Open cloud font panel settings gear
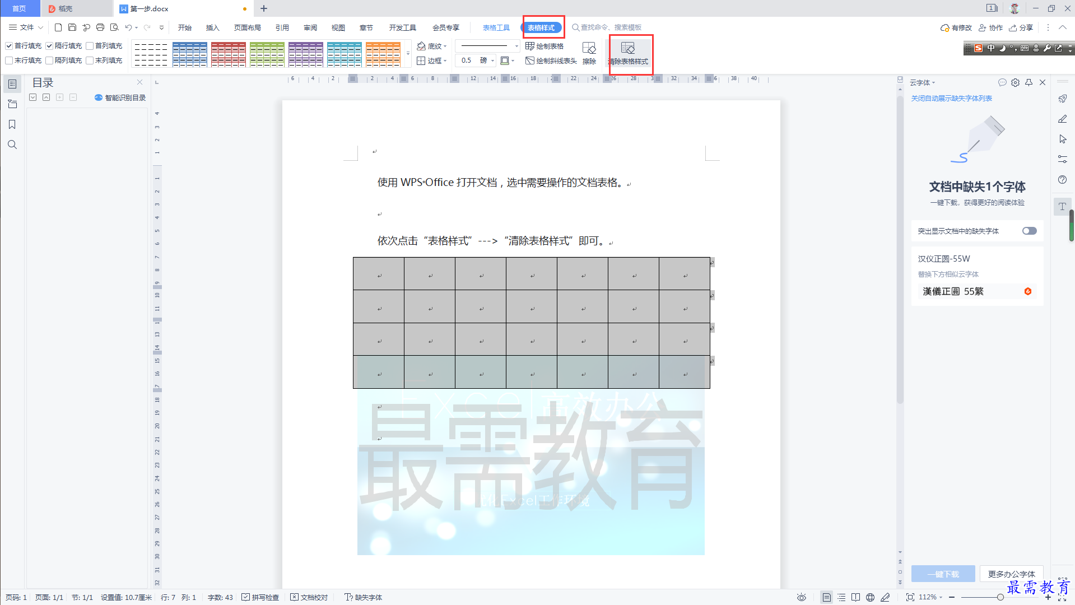Viewport: 1075px width, 605px height. [x=1016, y=82]
